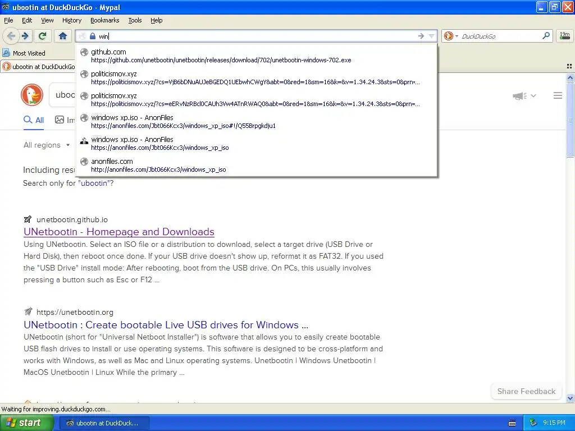This screenshot has width=575, height=431.
Task: Open the Edit menu
Action: click(27, 20)
